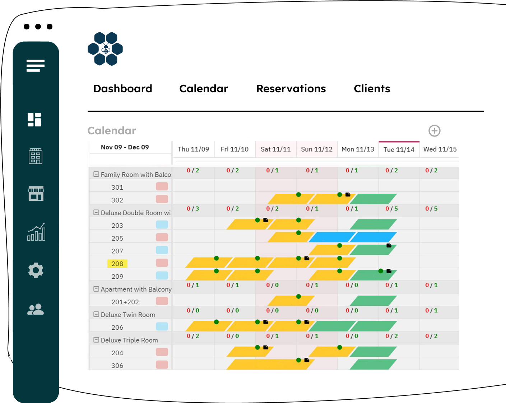Click the highlighted room 208 label
506x403 pixels.
[117, 263]
